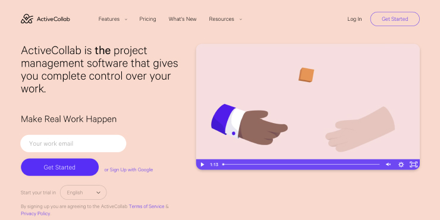Click the purple Get Started button
Screen dimensions: 440x220
pyautogui.click(x=60, y=167)
